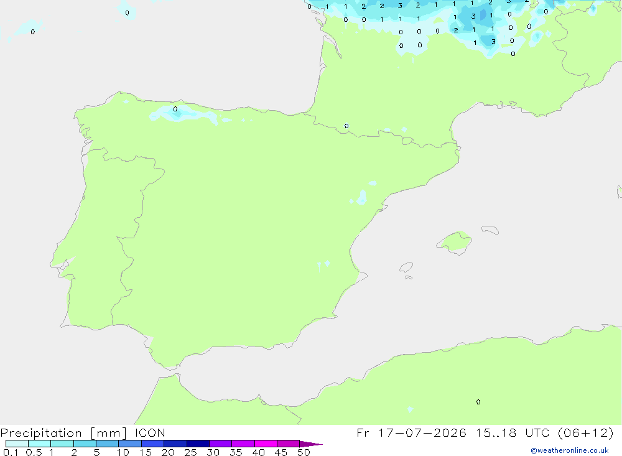
Task: Click the 'ICON' model name label
Action: tap(150, 433)
